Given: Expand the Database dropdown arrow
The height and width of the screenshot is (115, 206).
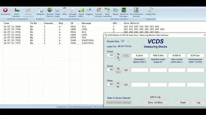Looking at the screenshot, I should click(40, 16).
